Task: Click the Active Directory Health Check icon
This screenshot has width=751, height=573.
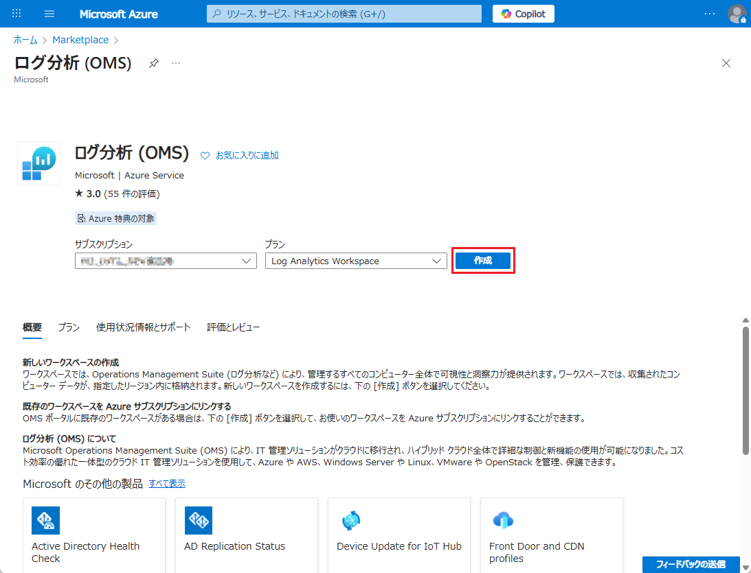Action: coord(45,521)
